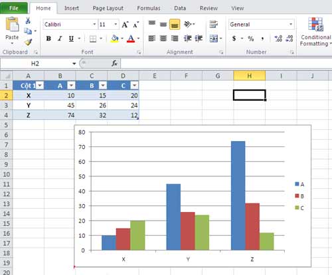Select the Y category label in chart

point(188,259)
